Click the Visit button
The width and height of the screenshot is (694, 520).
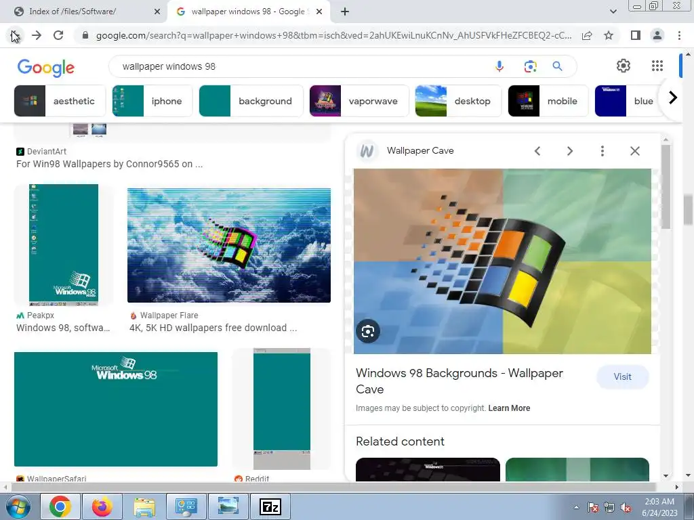[622, 376]
